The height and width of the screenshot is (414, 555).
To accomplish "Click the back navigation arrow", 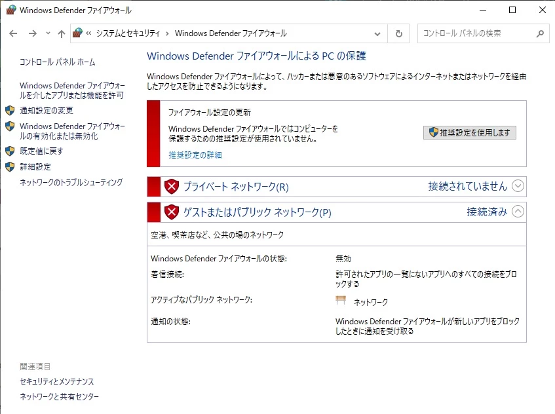I will (13, 33).
